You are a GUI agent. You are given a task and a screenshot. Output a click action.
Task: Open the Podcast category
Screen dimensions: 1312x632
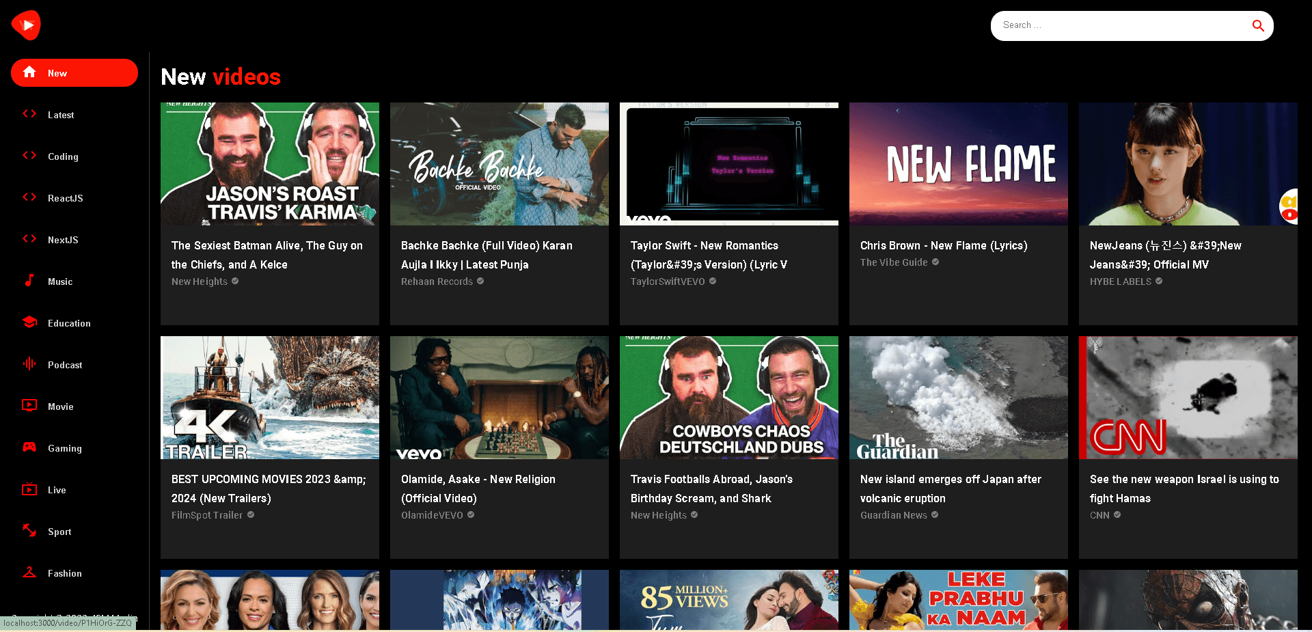point(74,365)
